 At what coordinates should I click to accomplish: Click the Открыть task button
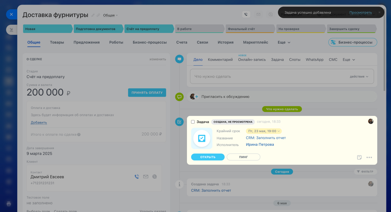pos(208,157)
